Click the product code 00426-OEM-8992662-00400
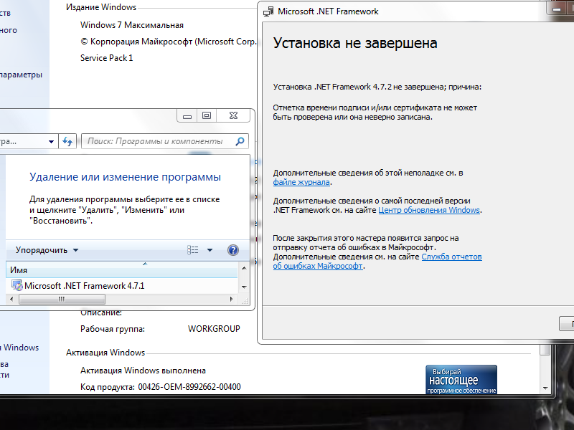Viewport: 574px width, 430px height. click(189, 387)
